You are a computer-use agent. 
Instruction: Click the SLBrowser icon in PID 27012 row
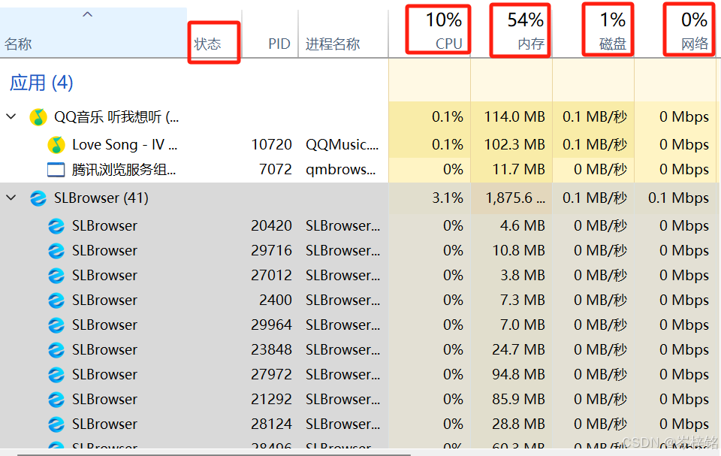(x=56, y=276)
